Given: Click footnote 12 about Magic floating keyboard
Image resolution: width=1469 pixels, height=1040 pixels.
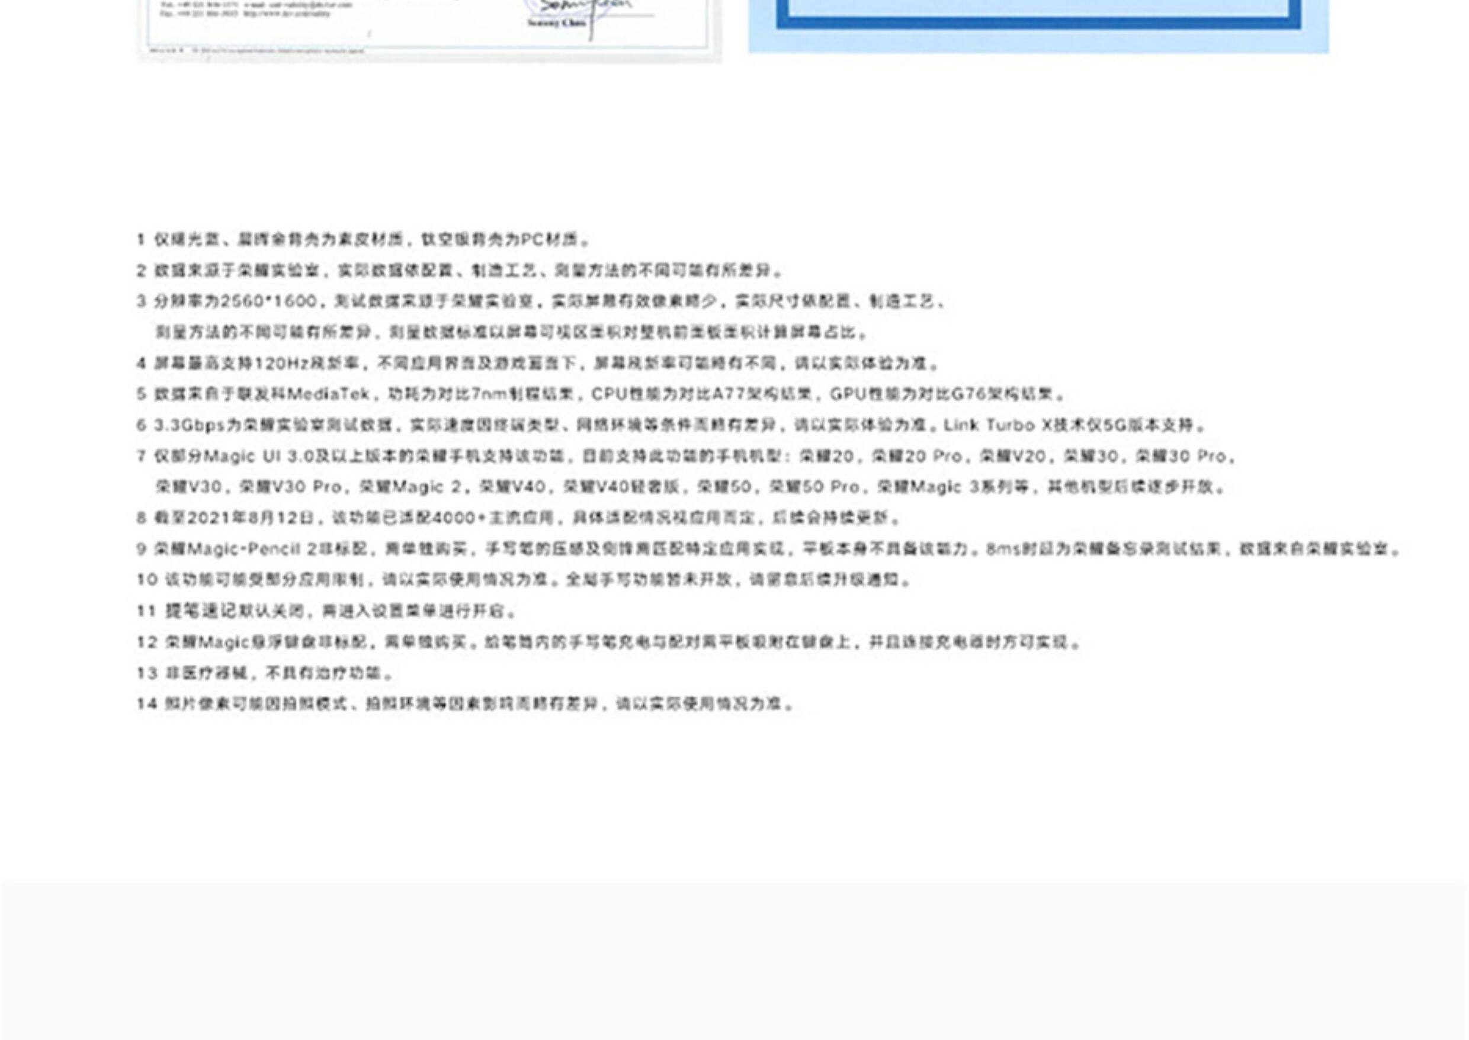Looking at the screenshot, I should pyautogui.click(x=608, y=643).
